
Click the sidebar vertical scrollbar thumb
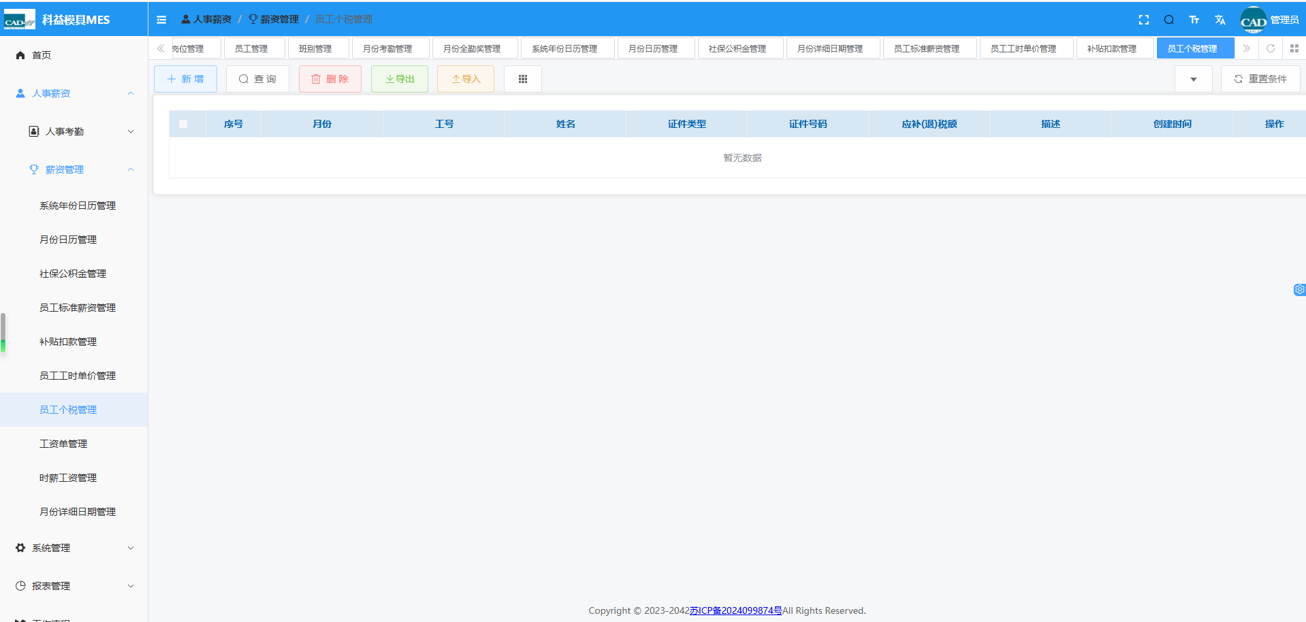(x=3, y=333)
